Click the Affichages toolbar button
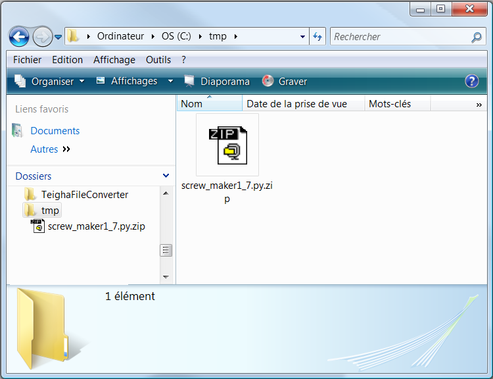Viewport: 493px width, 379px height. [127, 81]
